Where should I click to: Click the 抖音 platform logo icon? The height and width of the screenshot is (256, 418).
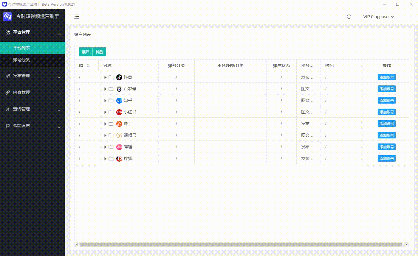(119, 77)
